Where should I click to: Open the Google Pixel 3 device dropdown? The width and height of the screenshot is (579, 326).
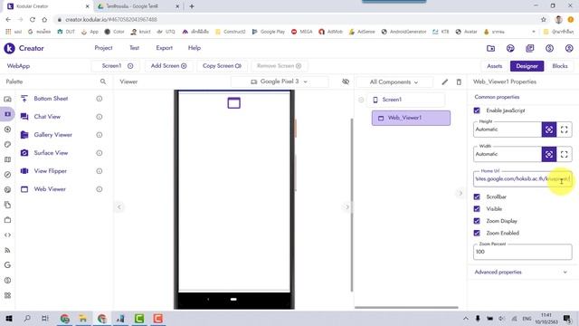click(280, 81)
